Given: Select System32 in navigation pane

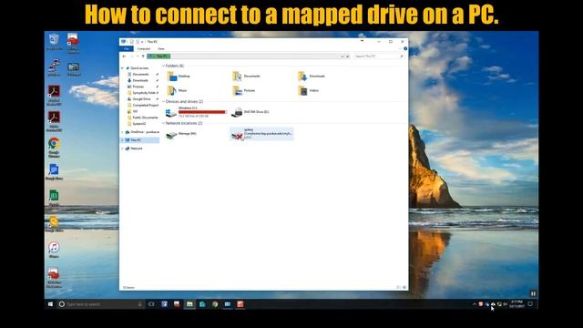Looking at the screenshot, I should click(x=139, y=124).
